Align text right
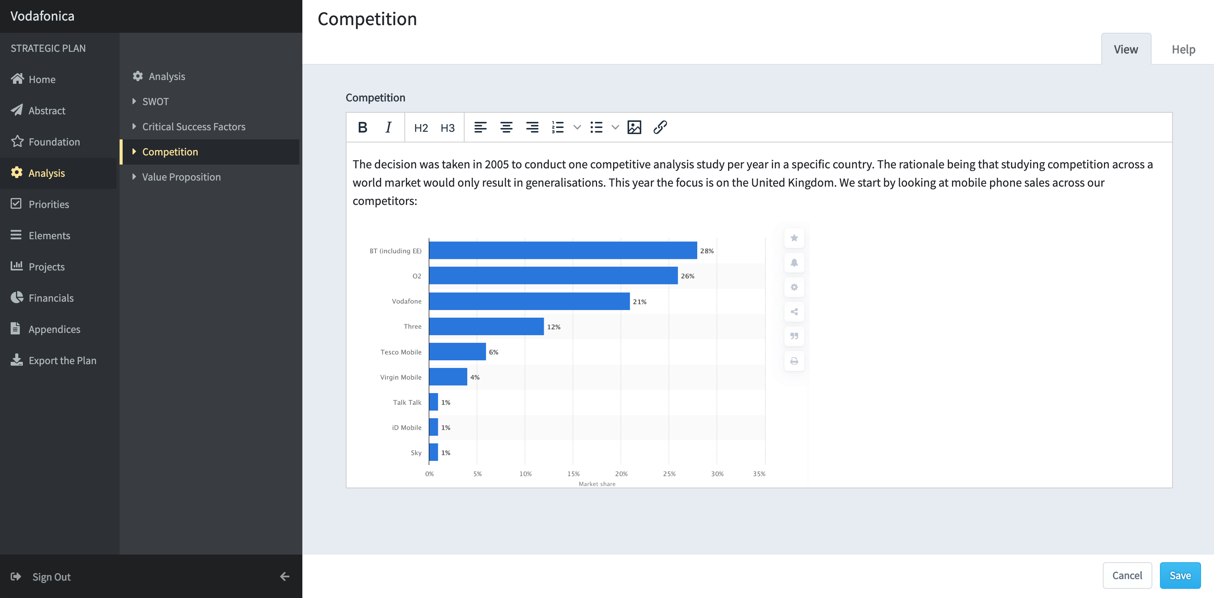1214x598 pixels. [x=532, y=127]
